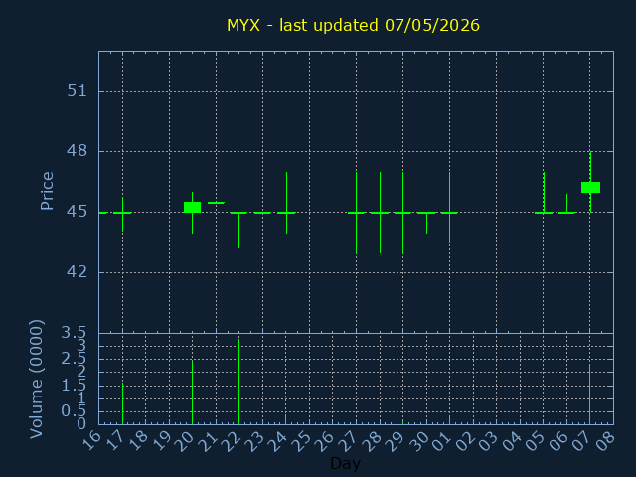Viewport: 636px width, 477px height.
Task: Click the volume bar on day 17
Action: (x=122, y=403)
